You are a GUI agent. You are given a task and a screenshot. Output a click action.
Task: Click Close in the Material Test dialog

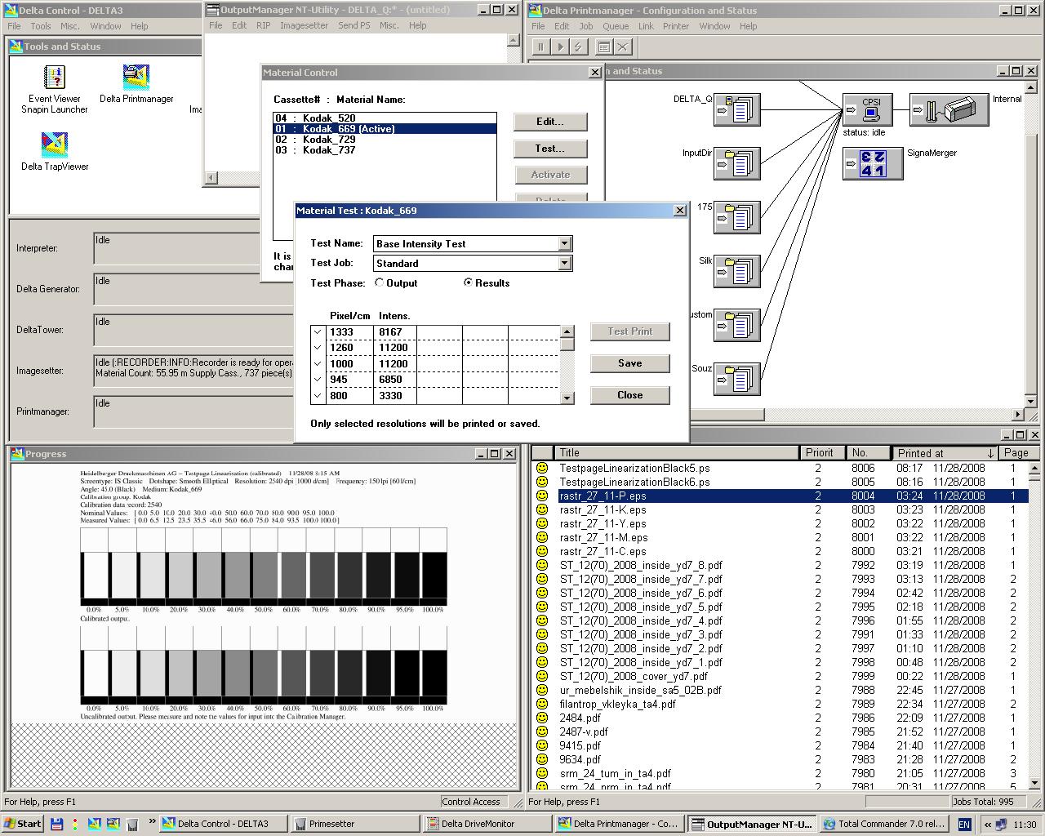pyautogui.click(x=629, y=395)
